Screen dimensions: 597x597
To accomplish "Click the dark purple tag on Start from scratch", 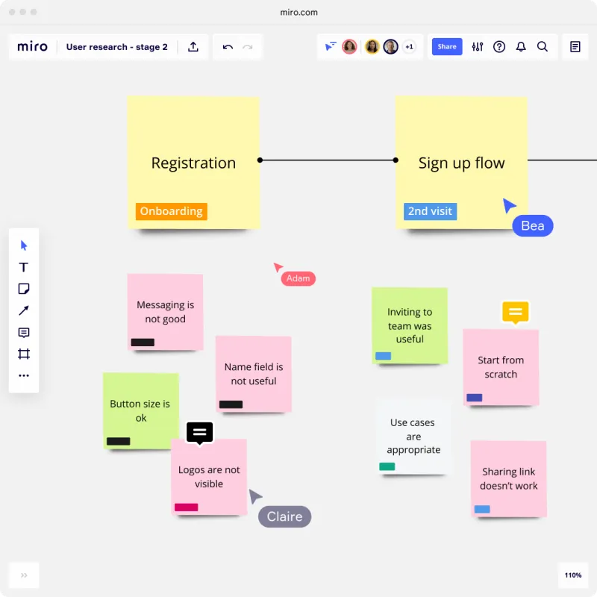I will click(475, 398).
